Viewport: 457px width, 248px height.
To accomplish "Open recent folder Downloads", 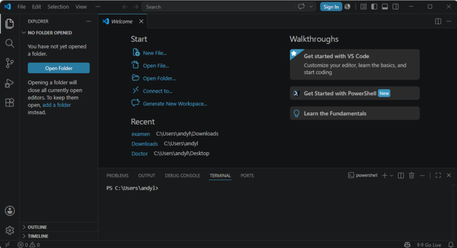I will coord(144,144).
